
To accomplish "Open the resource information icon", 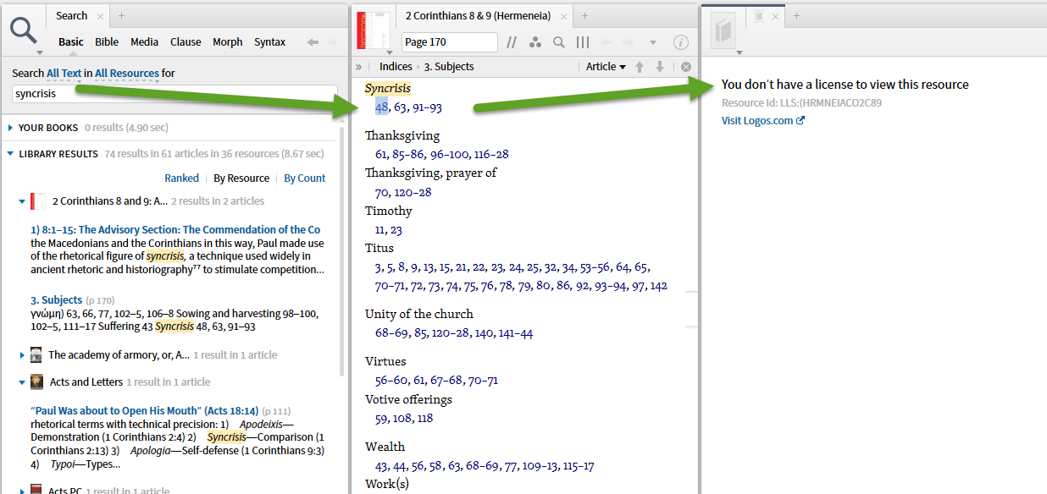I will click(682, 42).
